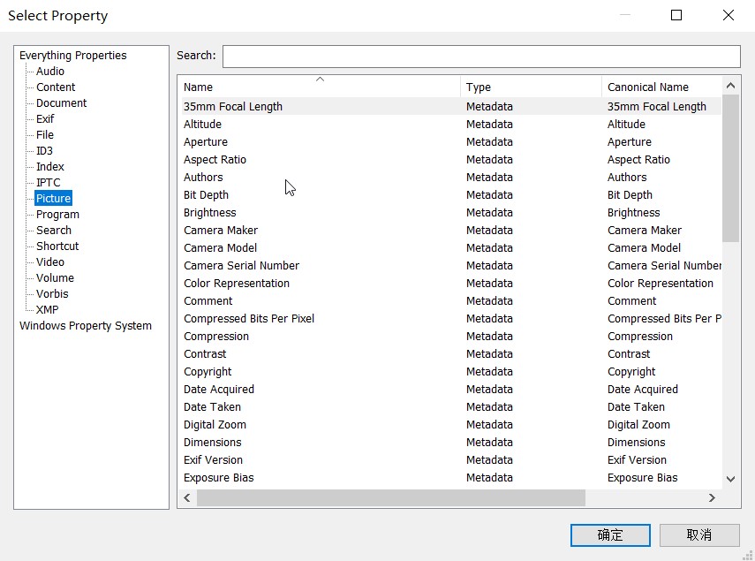Select the Exif category
Viewport: 755px width, 561px height.
coord(45,119)
